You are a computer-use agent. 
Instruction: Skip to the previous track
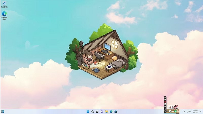click(x=168, y=111)
